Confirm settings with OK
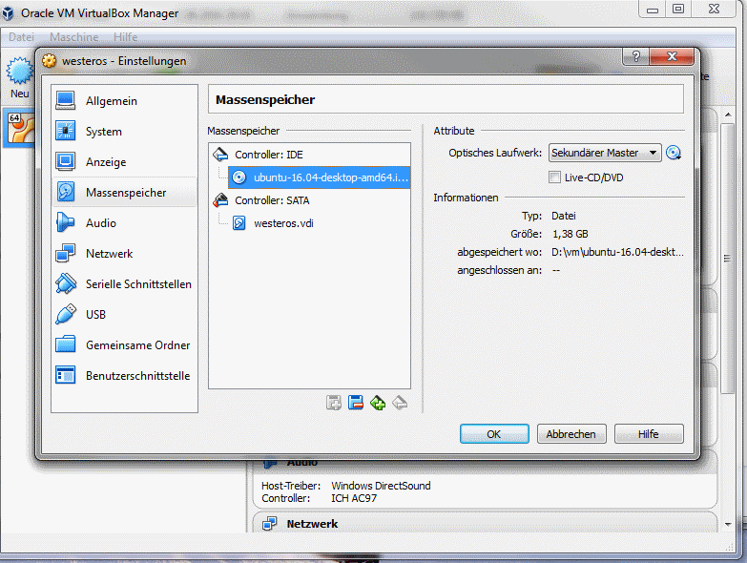This screenshot has height=563, width=747. (494, 434)
